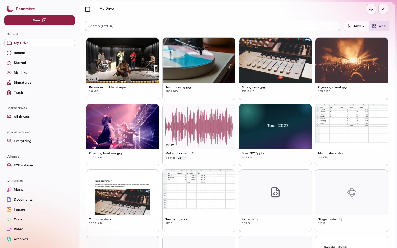The height and width of the screenshot is (248, 397).
Task: Open the Rehearsal, full band.mp4 thumbnail
Action: pyautogui.click(x=122, y=60)
